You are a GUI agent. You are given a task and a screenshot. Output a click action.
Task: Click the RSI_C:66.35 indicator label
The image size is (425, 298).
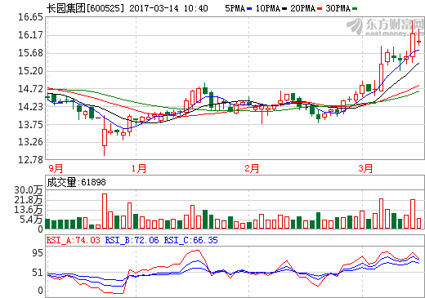click(190, 240)
